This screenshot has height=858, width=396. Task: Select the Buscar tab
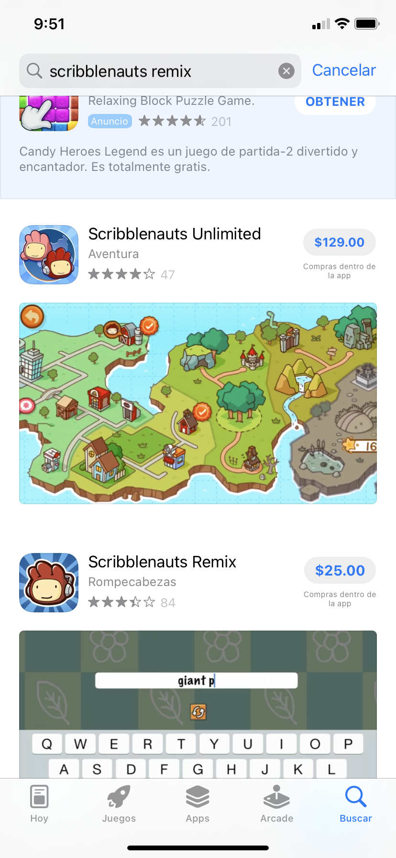click(x=356, y=804)
